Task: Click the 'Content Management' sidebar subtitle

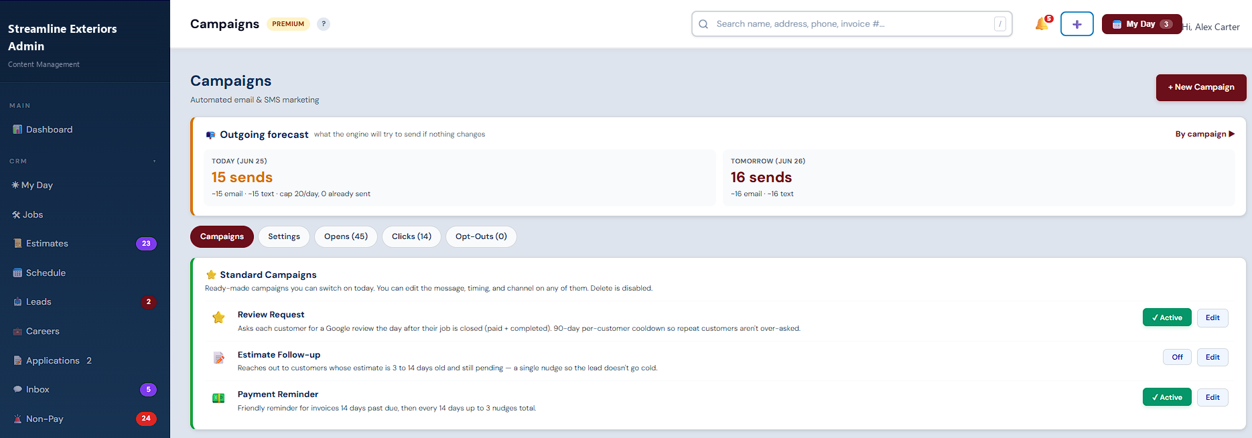Action: coord(44,64)
